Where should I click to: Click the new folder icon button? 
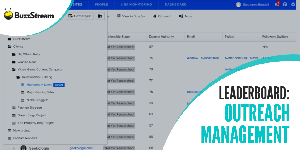click(x=100, y=16)
